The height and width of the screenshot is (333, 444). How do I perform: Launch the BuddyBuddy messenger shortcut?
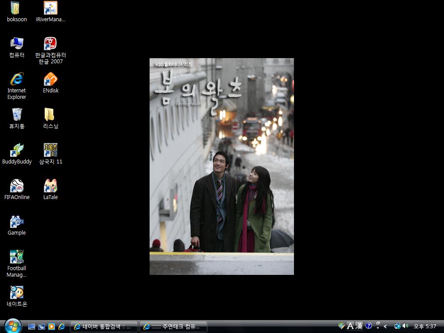pos(16,154)
